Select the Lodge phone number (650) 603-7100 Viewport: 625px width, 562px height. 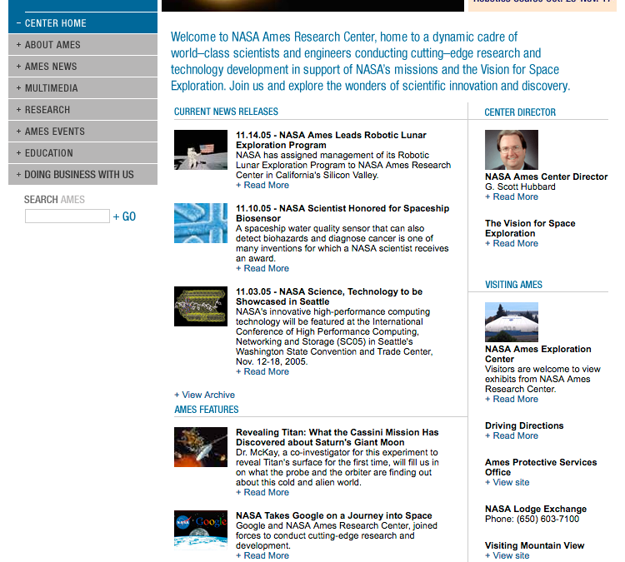click(547, 519)
